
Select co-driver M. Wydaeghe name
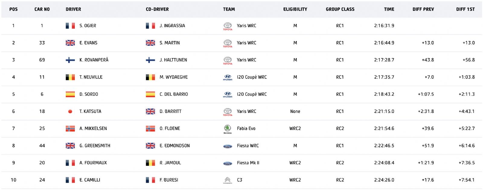pyautogui.click(x=174, y=77)
